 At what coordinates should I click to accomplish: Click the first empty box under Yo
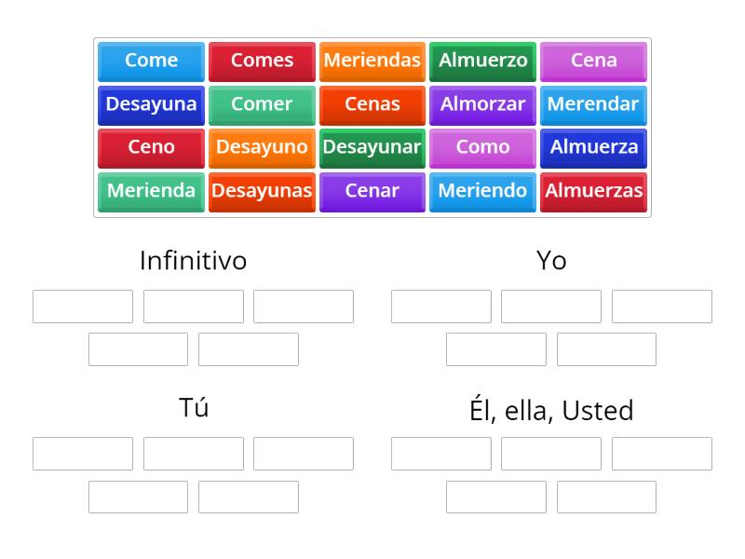coord(440,306)
